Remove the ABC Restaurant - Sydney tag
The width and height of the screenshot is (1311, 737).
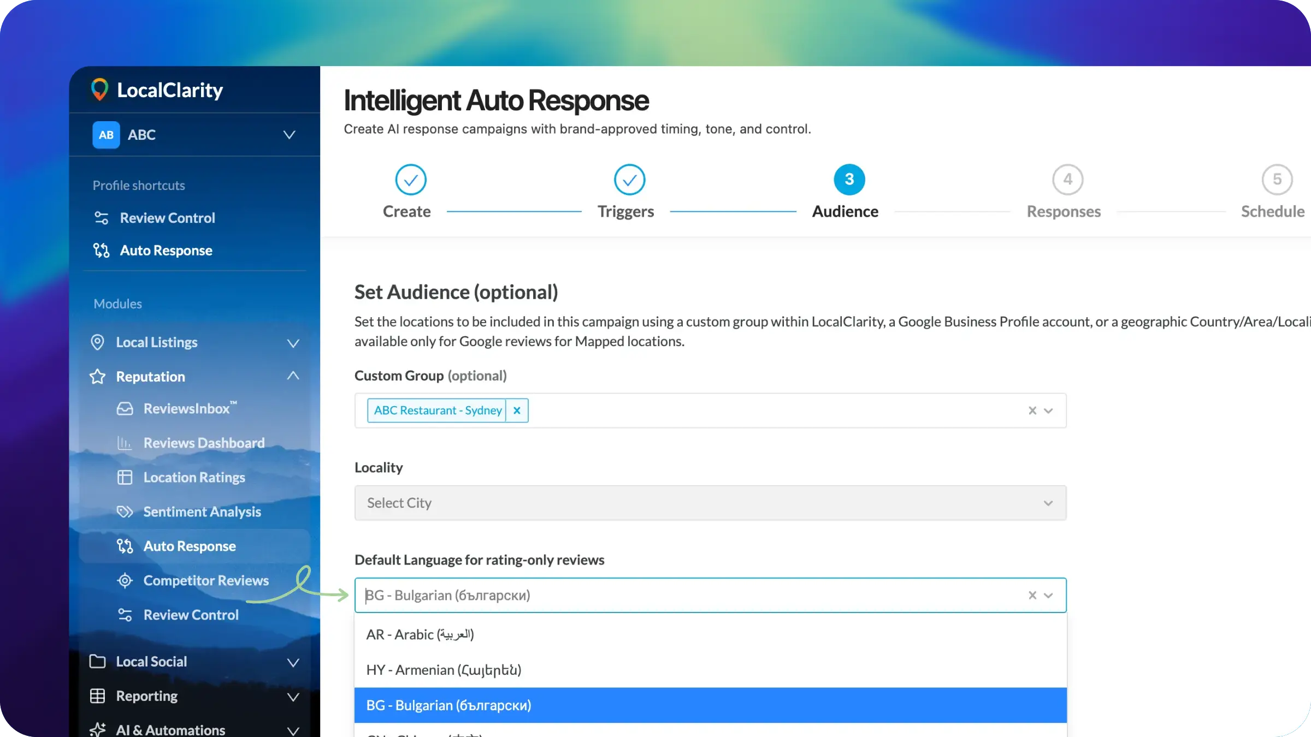(517, 411)
